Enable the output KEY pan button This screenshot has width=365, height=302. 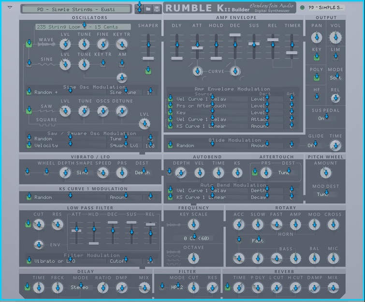tap(317, 57)
